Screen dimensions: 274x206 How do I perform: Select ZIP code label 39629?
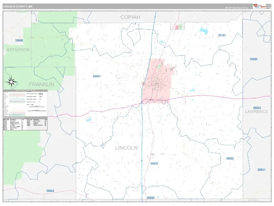tap(154, 164)
